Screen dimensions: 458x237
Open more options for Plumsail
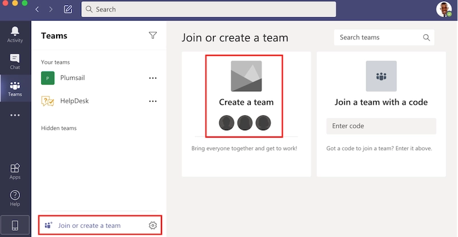[x=153, y=78]
